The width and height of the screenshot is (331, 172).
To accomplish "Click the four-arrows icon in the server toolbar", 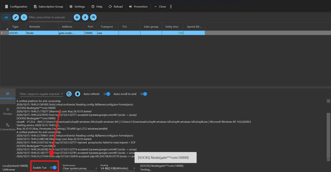I will click(77, 17).
